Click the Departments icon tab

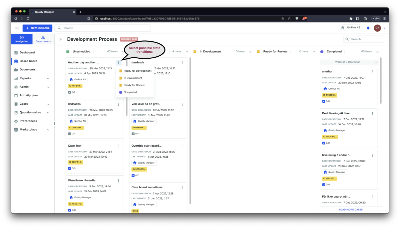43,39
